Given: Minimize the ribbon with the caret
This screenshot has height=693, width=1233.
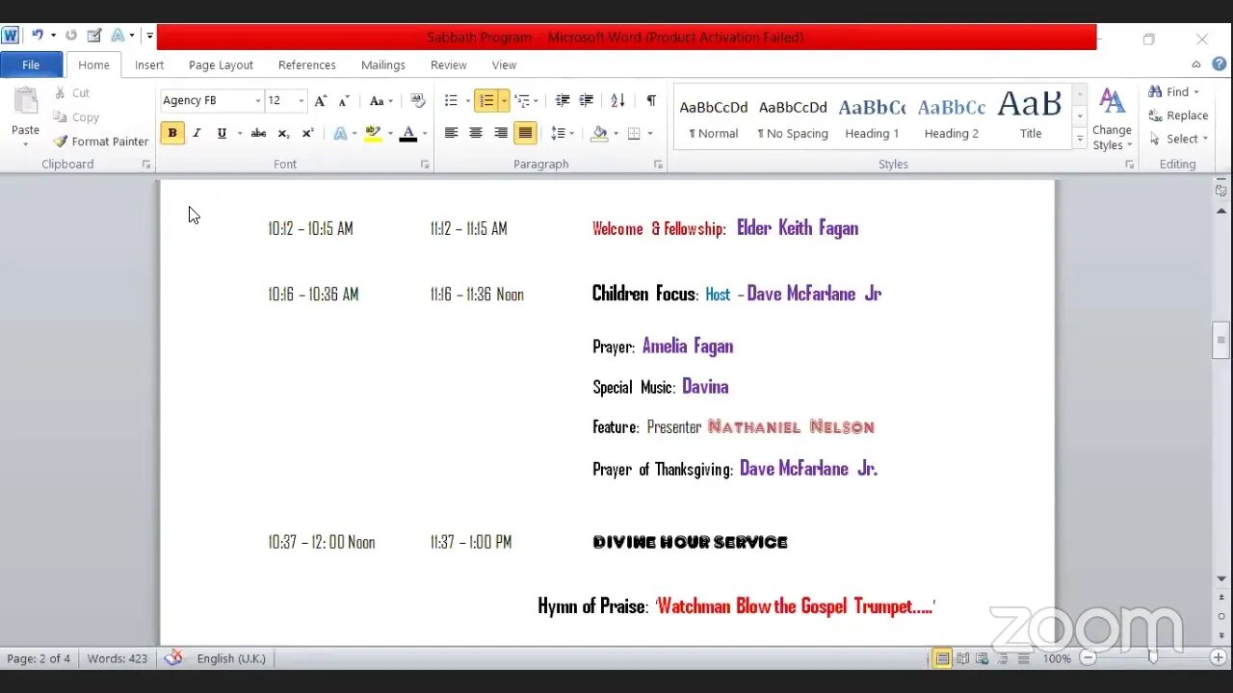Looking at the screenshot, I should coord(1196,64).
